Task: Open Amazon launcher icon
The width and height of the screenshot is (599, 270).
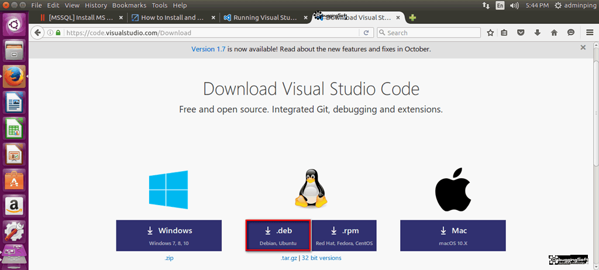Action: 14,206
